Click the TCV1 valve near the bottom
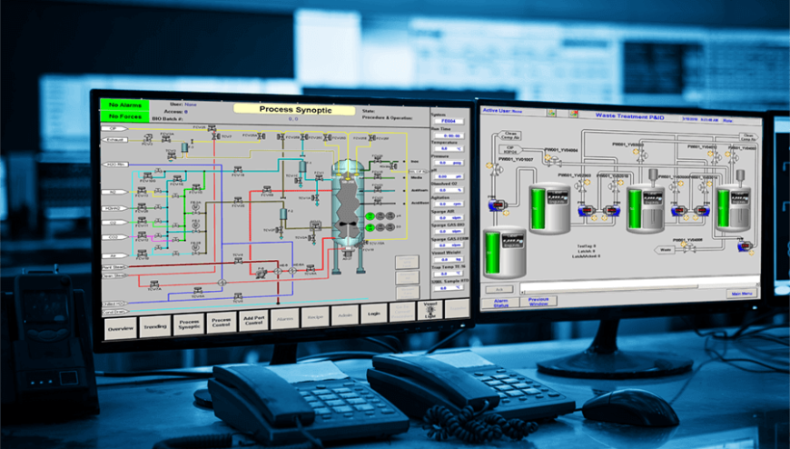Image resolution: width=790 pixels, height=449 pixels. pyautogui.click(x=238, y=295)
